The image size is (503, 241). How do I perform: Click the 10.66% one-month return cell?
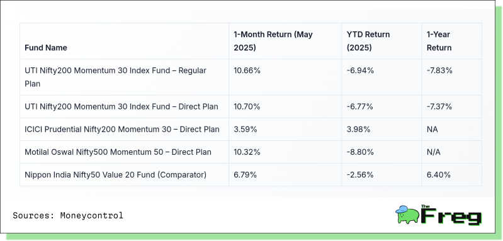(x=247, y=70)
